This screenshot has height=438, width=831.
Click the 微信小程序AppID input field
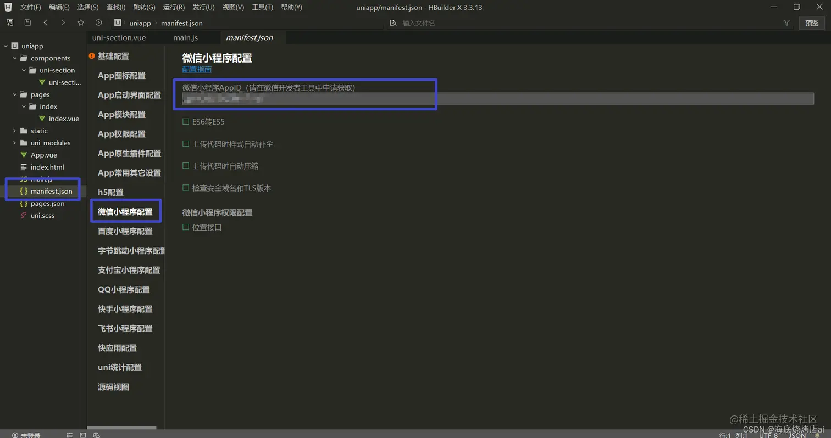point(498,99)
